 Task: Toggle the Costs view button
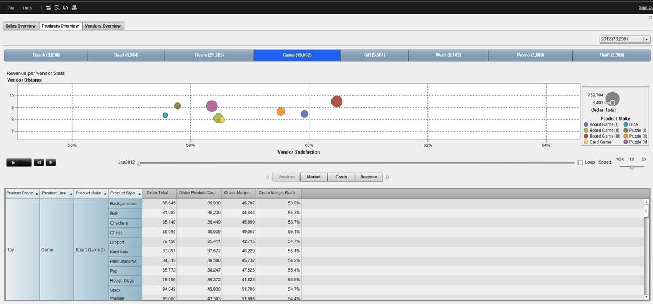[341, 177]
